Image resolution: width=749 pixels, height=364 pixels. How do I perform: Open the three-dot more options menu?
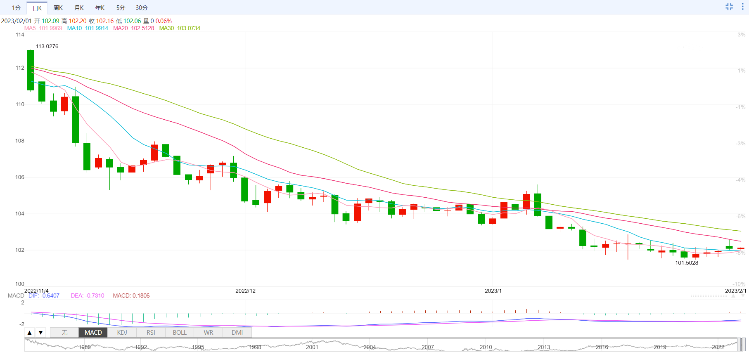click(742, 7)
